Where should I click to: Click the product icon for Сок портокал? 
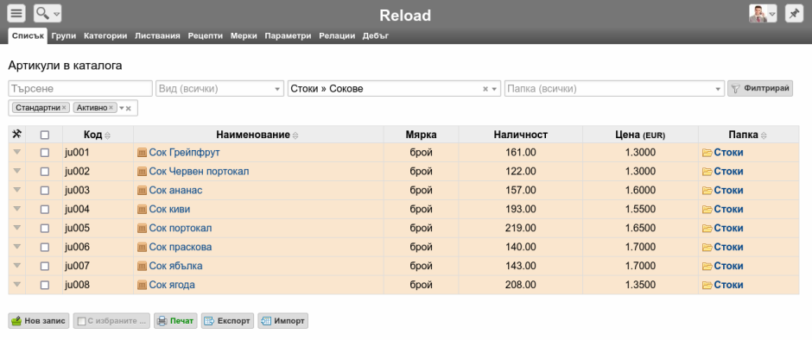click(142, 228)
